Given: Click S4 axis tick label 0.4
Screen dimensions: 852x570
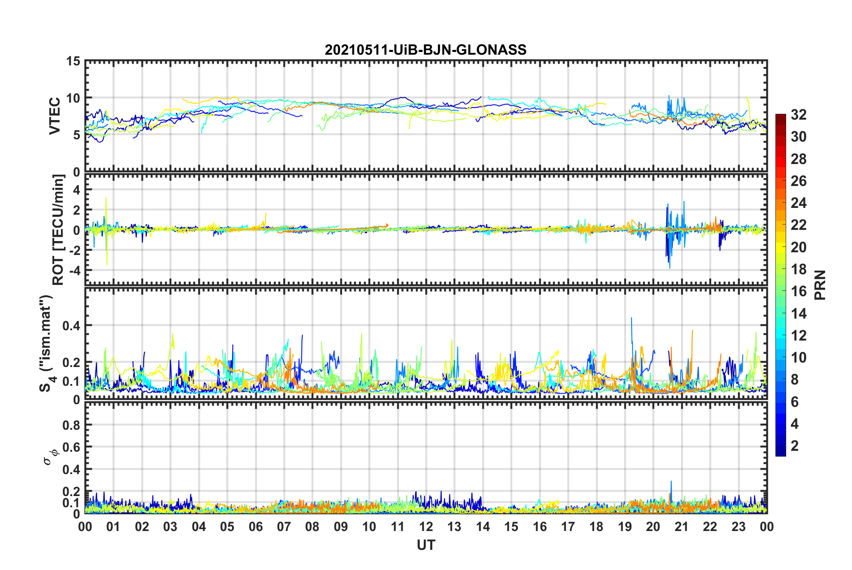Looking at the screenshot, I should click(x=71, y=326).
